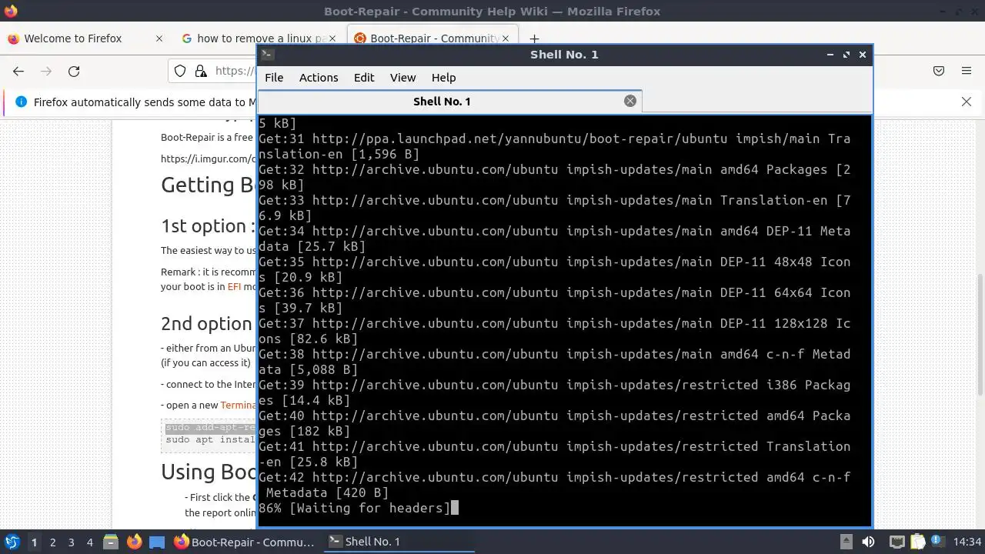Click the '86% [Waiting for headers]' terminal line
The image size is (985, 554).
(x=355, y=508)
